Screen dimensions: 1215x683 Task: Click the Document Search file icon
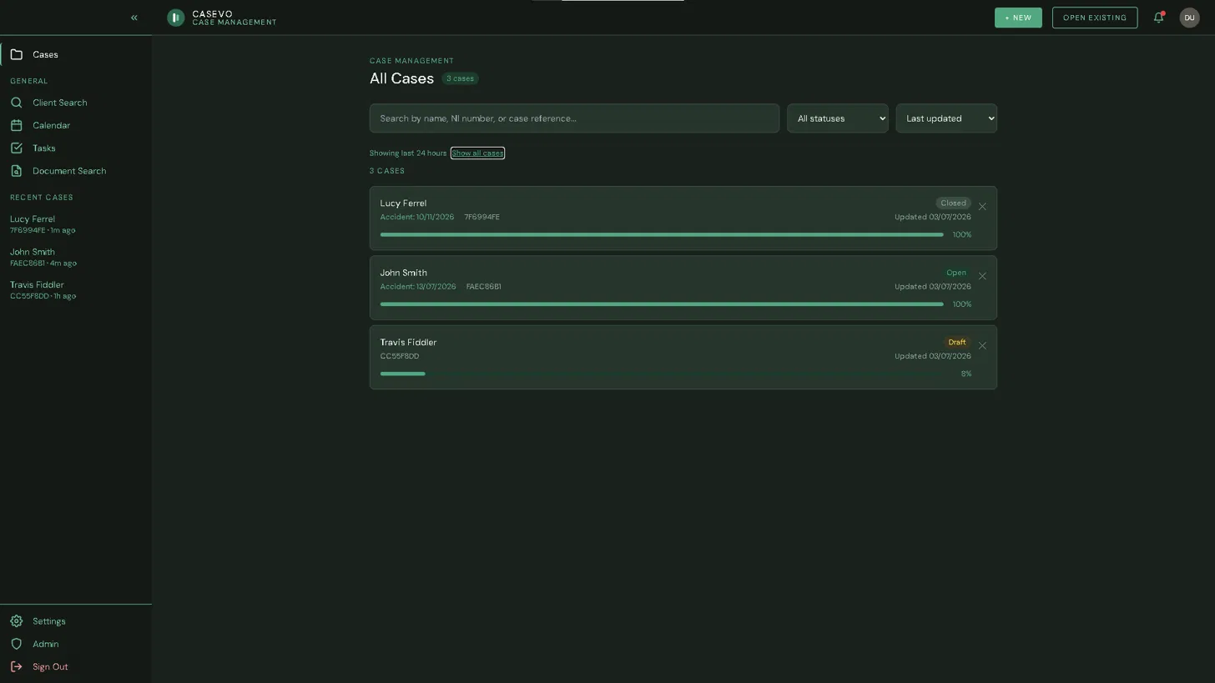click(16, 171)
